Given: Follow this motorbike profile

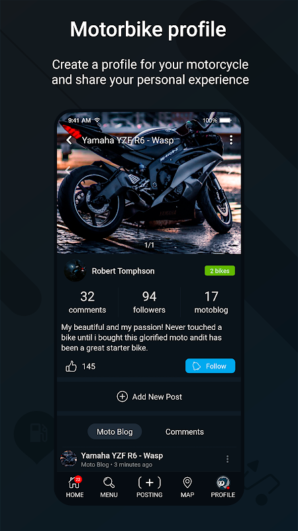Looking at the screenshot, I should (x=210, y=366).
